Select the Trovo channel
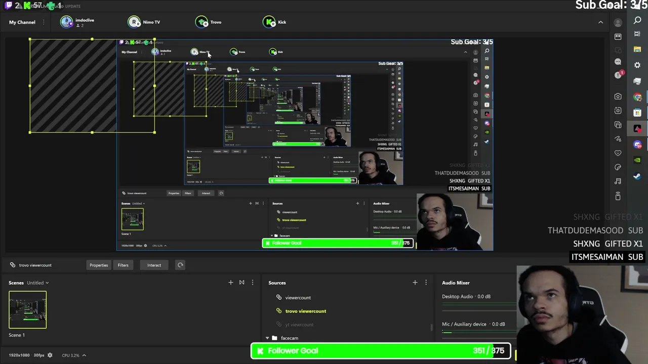 click(x=209, y=22)
